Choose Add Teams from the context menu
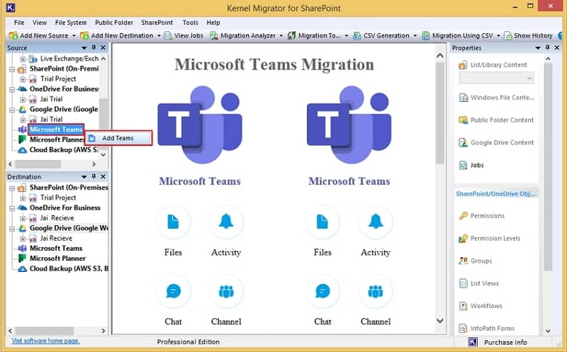This screenshot has height=352, width=567. [118, 138]
